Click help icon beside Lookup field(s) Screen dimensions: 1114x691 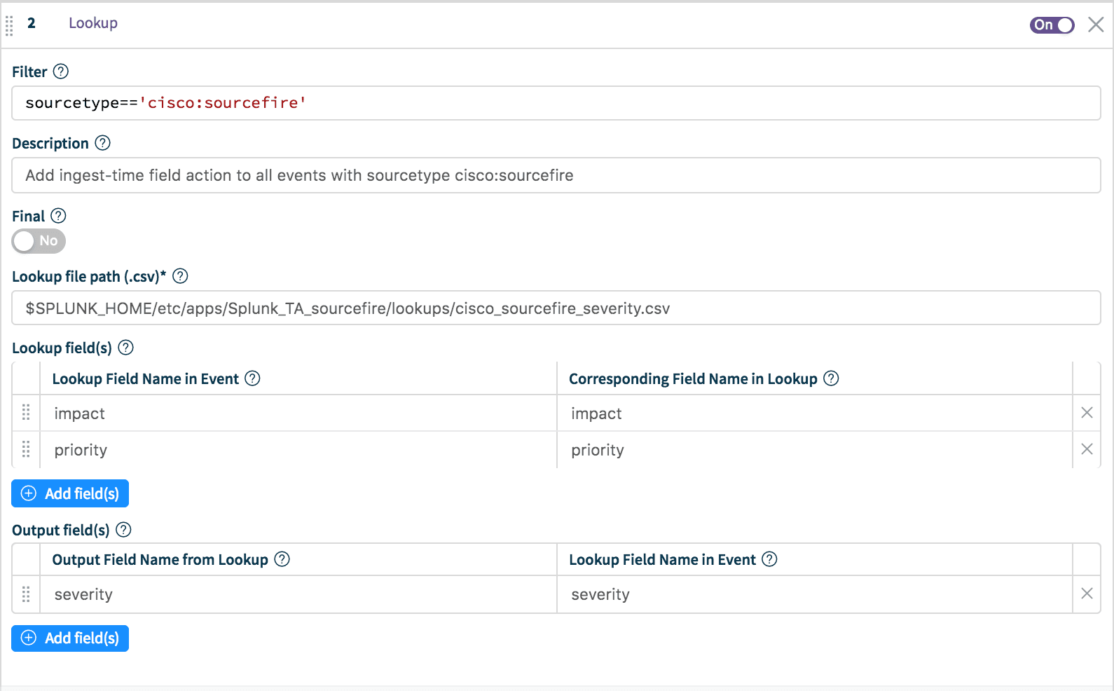126,348
